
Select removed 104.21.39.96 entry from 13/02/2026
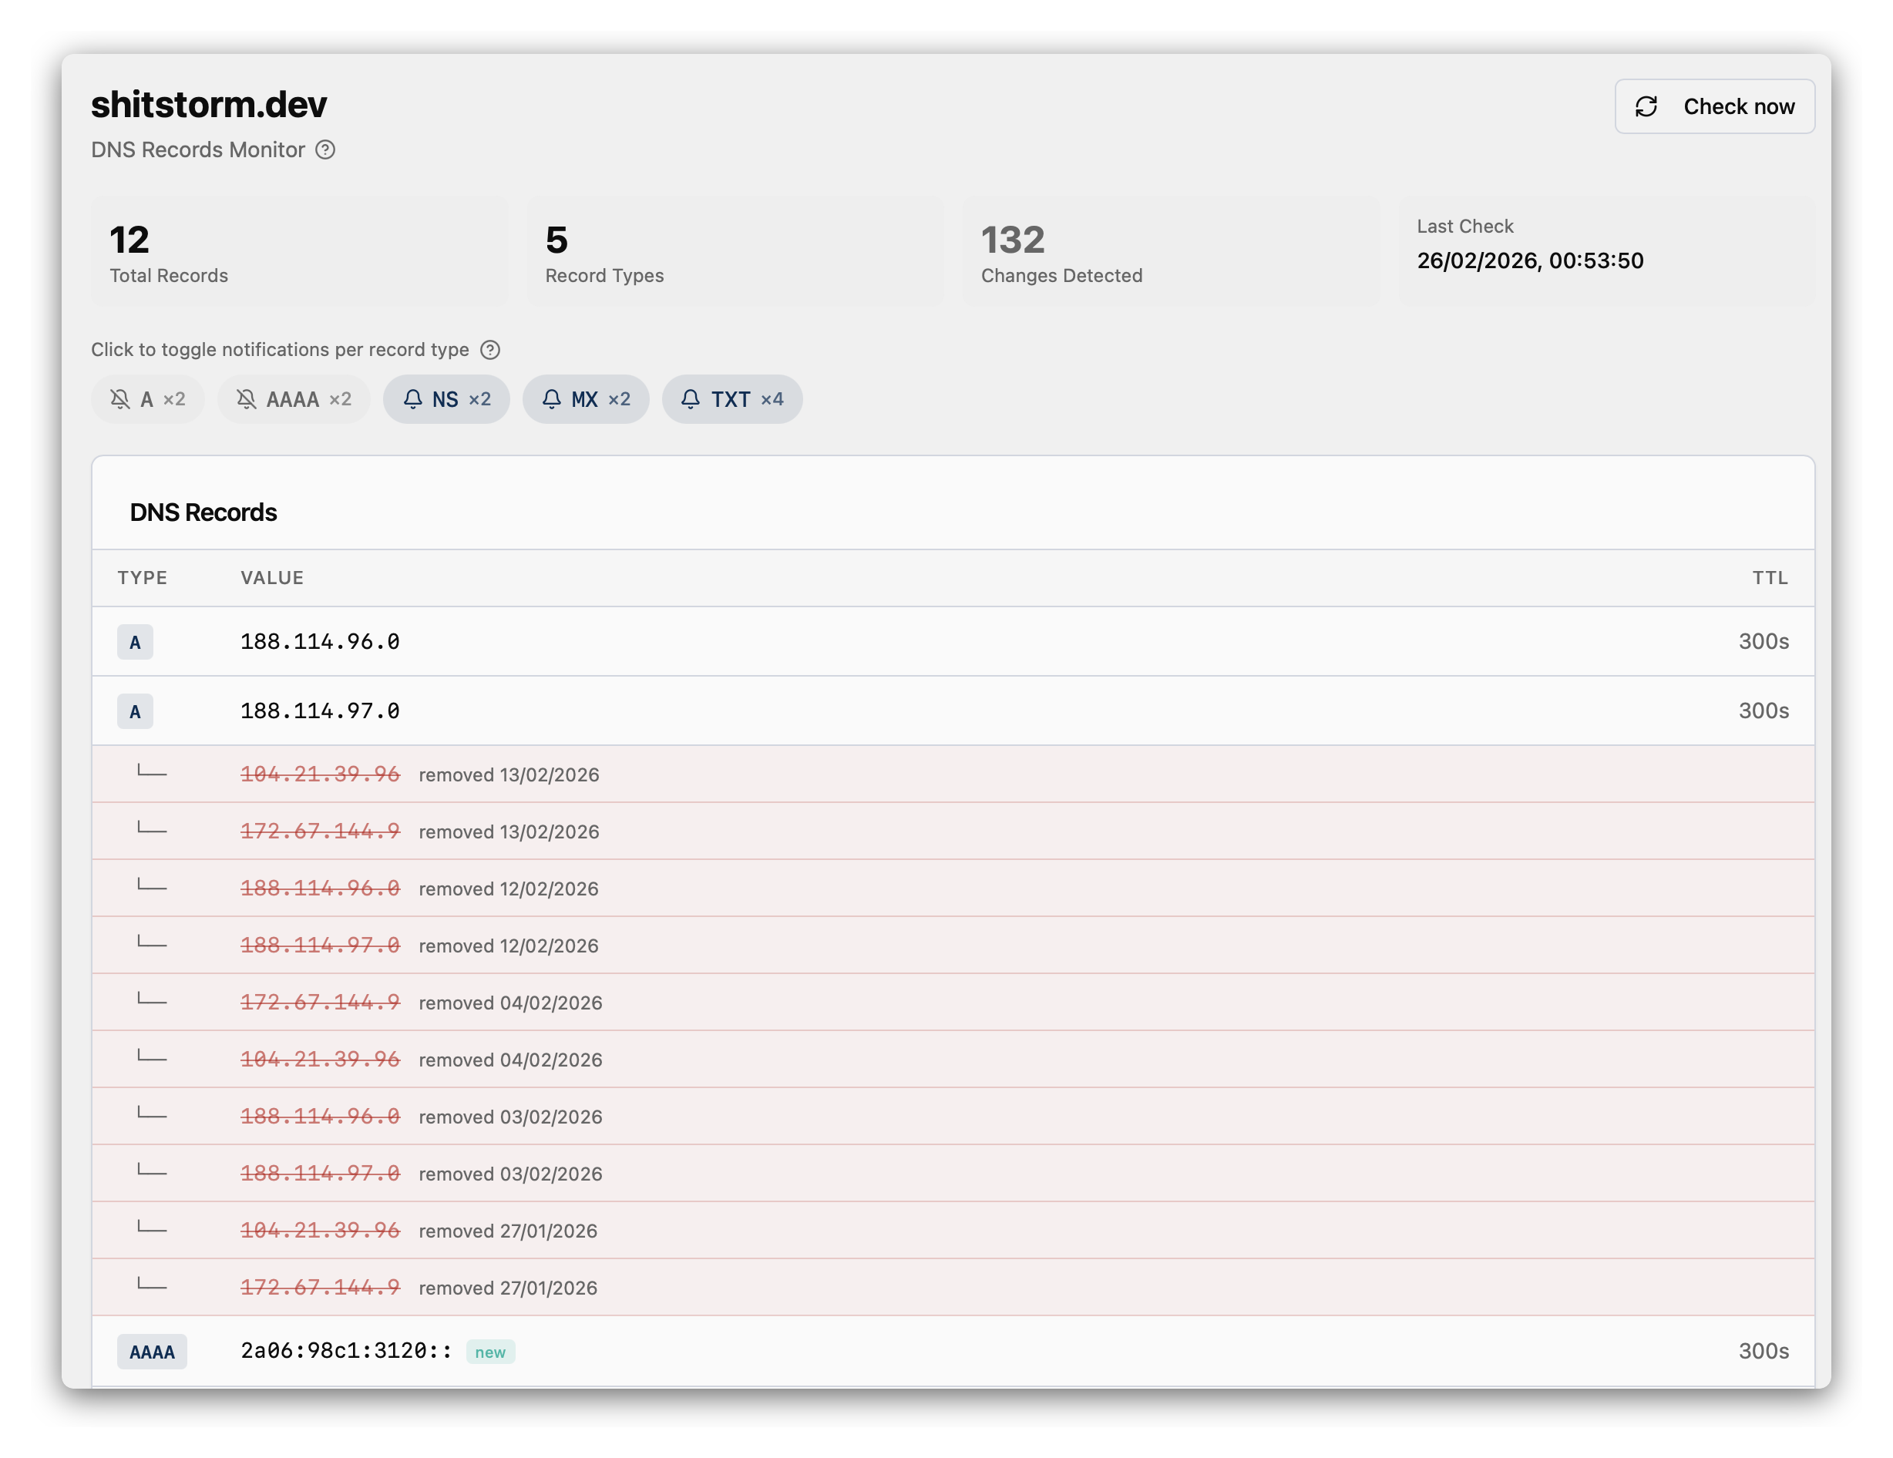click(320, 774)
